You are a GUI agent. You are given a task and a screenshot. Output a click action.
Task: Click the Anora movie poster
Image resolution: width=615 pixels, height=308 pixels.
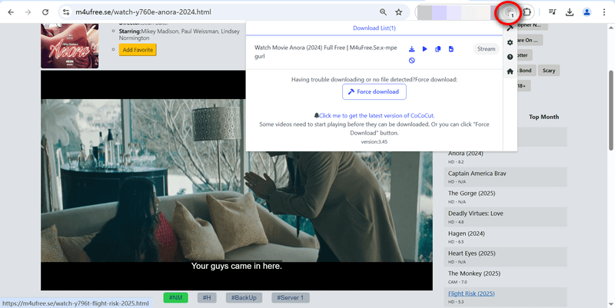point(70,45)
